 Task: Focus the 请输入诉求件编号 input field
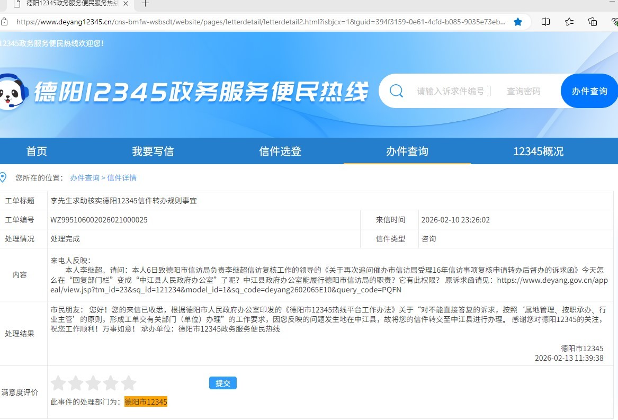pos(450,91)
